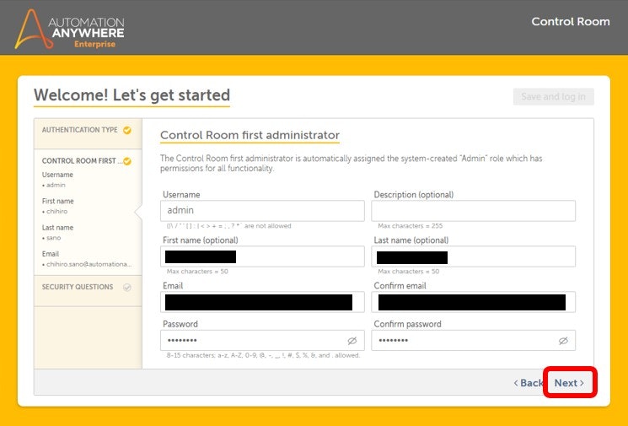The height and width of the screenshot is (426, 628).
Task: Focus the Email input field
Action: 262,302
